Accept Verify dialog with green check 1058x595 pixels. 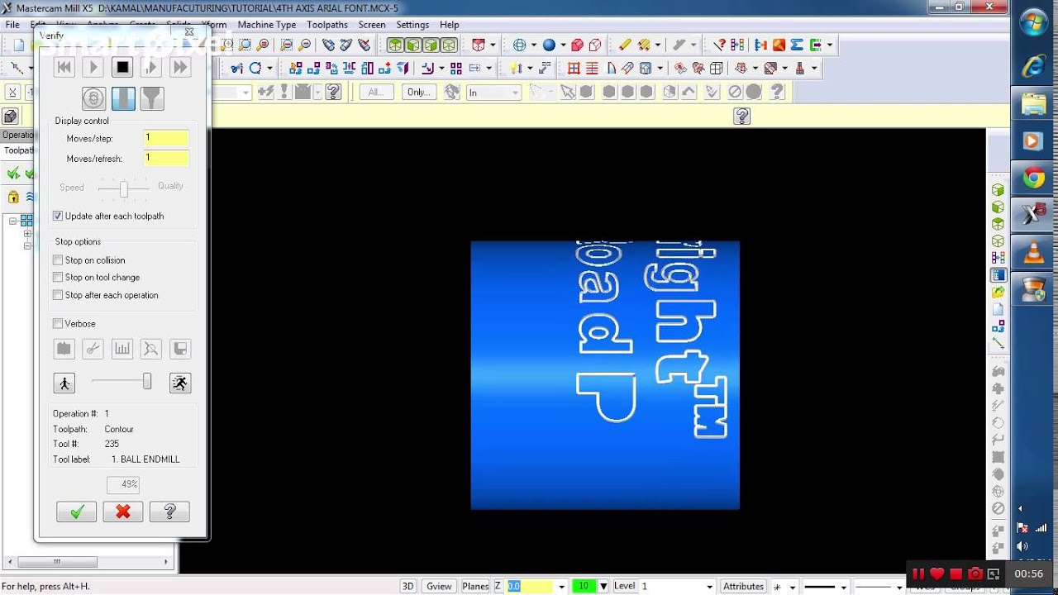tap(76, 512)
